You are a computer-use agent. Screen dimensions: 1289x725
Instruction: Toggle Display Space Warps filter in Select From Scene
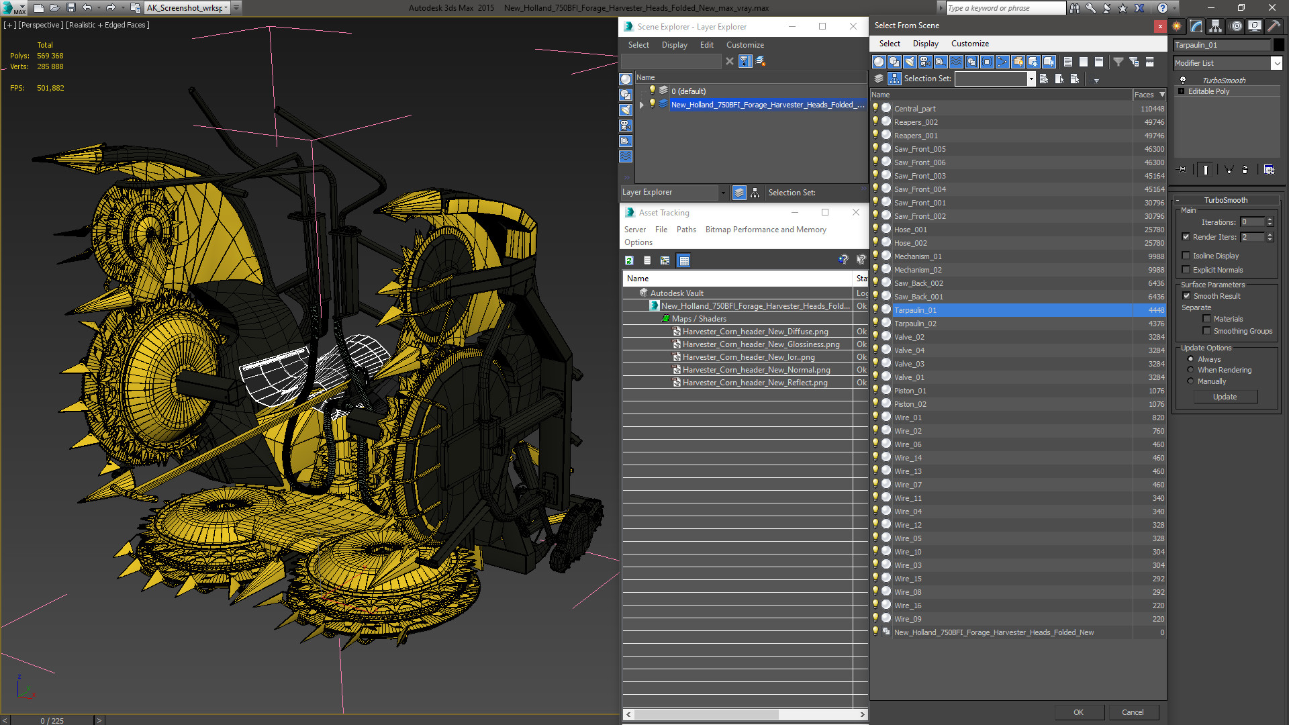point(956,62)
